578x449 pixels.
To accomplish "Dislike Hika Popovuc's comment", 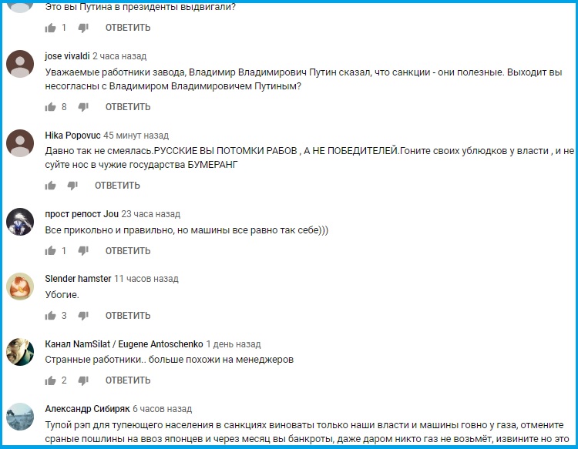I will click(x=72, y=186).
